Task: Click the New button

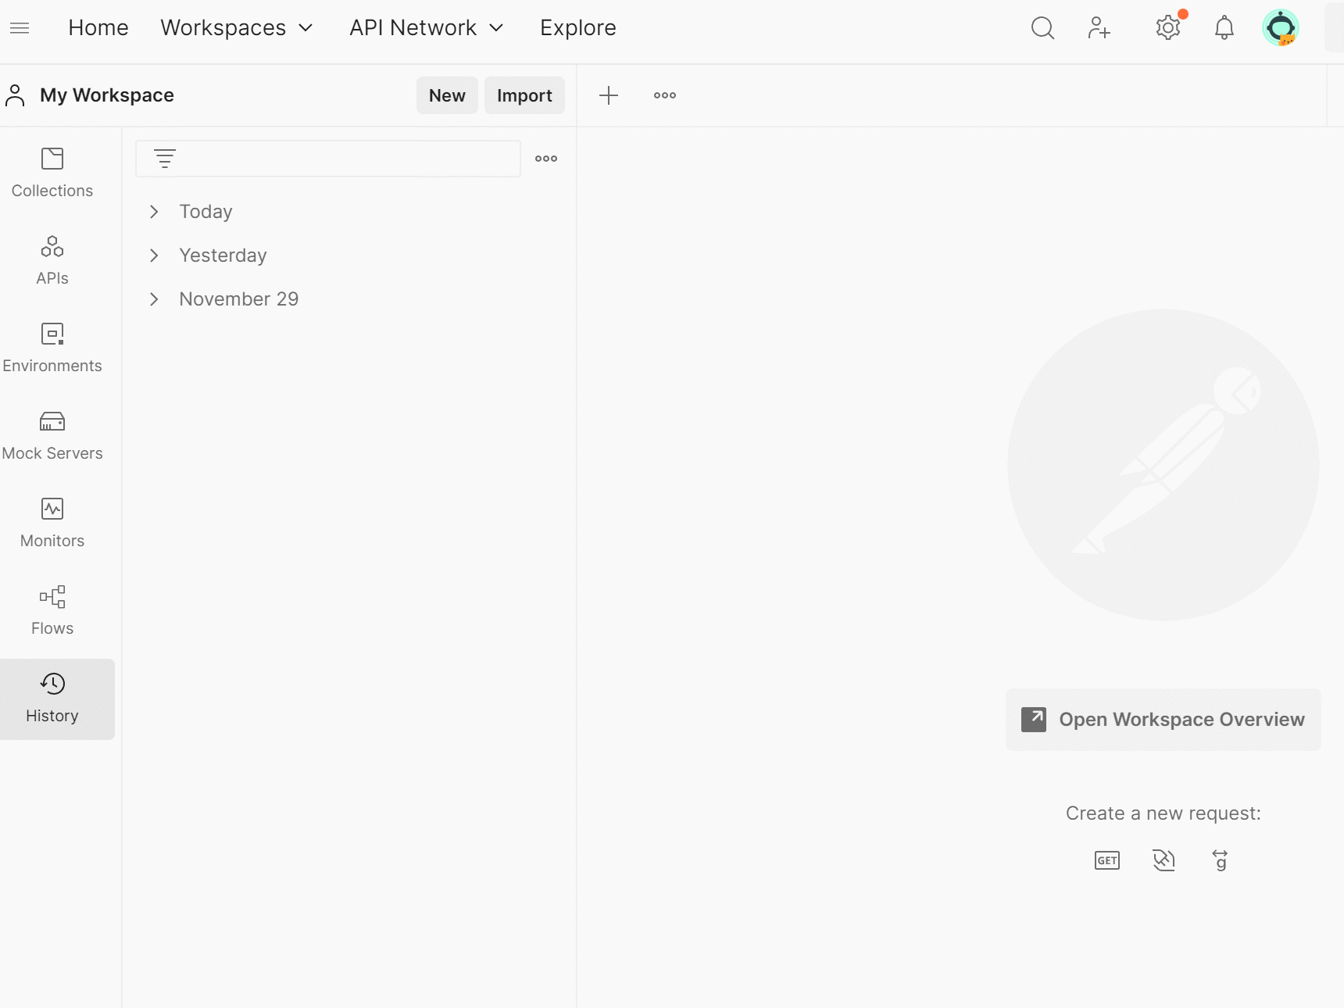Action: [x=447, y=95]
